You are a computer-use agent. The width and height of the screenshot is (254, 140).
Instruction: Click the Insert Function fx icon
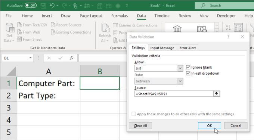coord(72,58)
